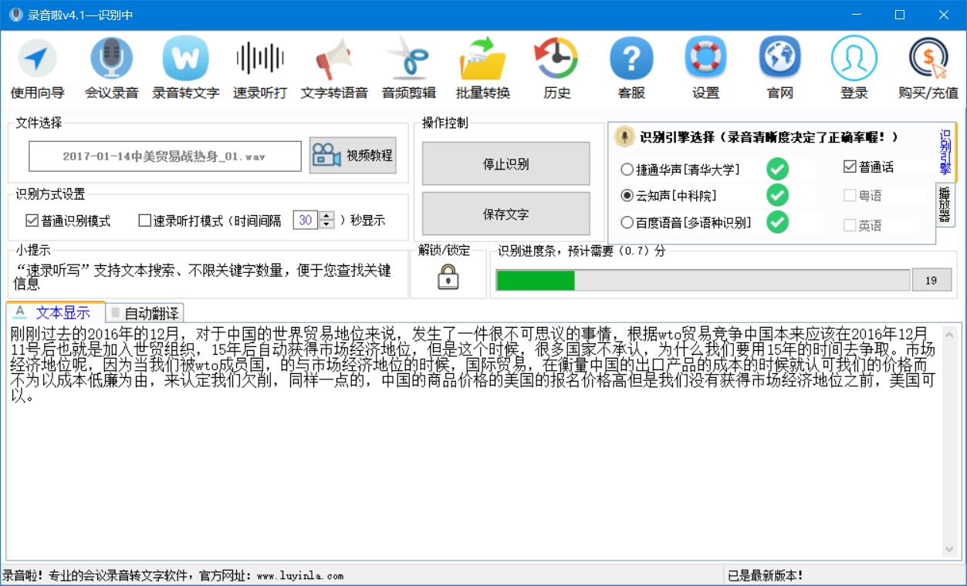
Task: Select 百度语音 recognition engine radio button
Action: coord(627,223)
